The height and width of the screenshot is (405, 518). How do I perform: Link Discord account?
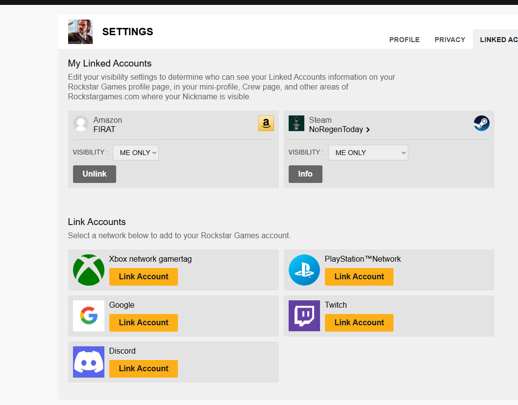[144, 369]
